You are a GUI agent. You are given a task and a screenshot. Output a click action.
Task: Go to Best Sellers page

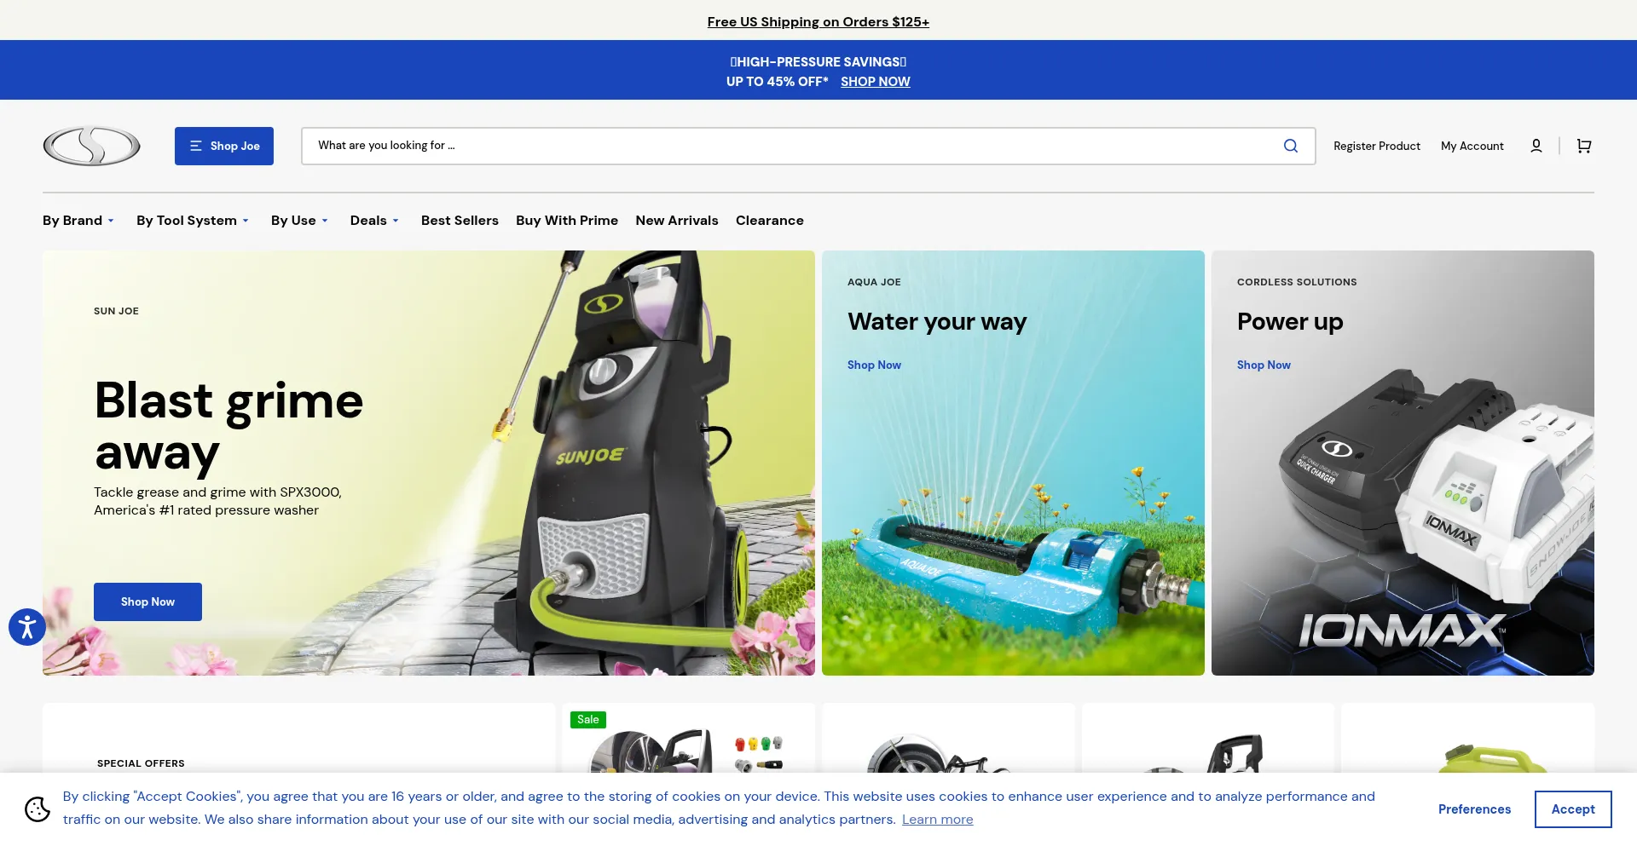click(x=460, y=221)
